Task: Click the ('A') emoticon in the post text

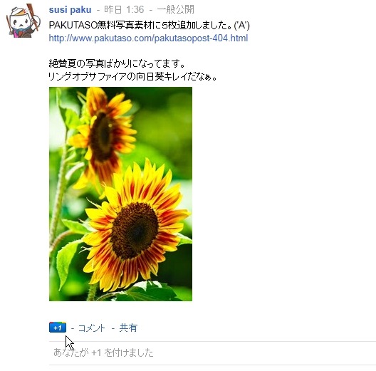Action: tap(241, 25)
